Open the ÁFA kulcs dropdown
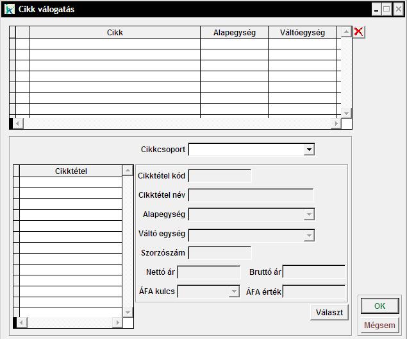This screenshot has width=407, height=339. pos(234,291)
